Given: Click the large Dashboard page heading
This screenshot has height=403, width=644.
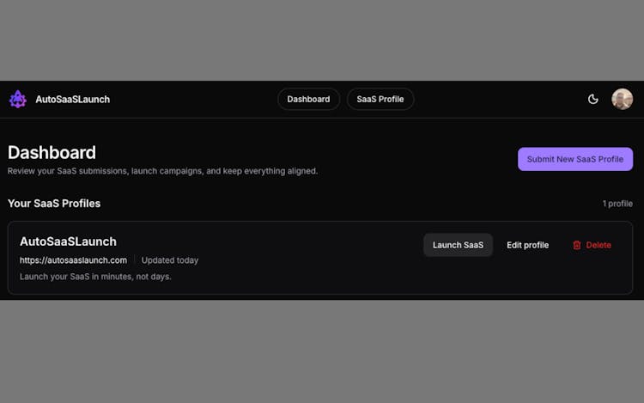Looking at the screenshot, I should [x=52, y=153].
